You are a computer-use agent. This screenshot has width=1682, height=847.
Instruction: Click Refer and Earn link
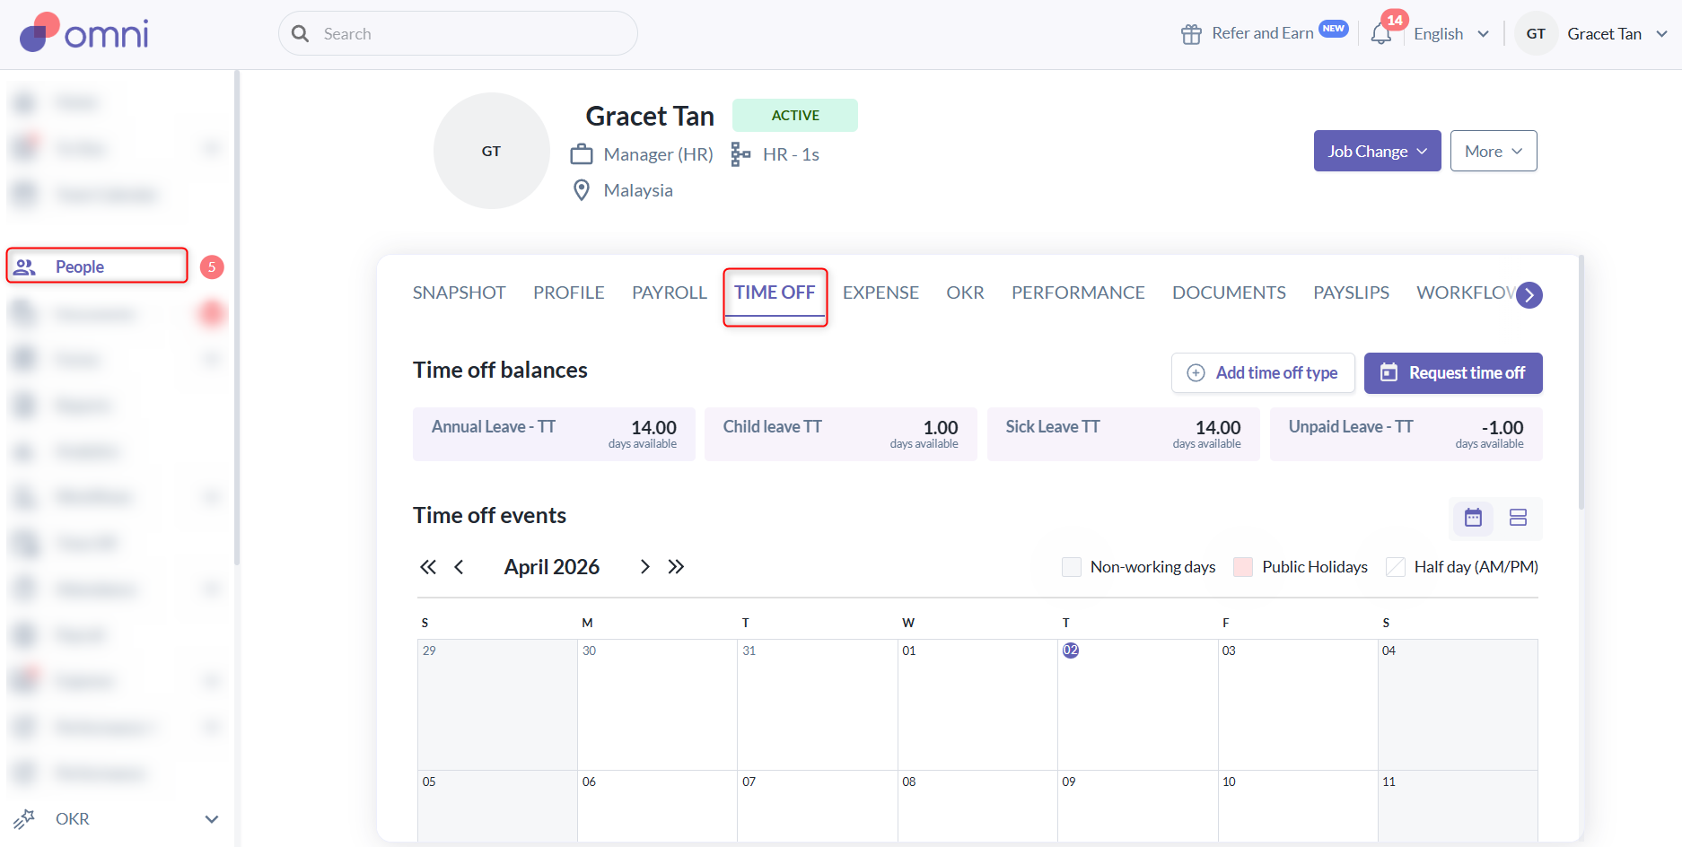point(1263,33)
